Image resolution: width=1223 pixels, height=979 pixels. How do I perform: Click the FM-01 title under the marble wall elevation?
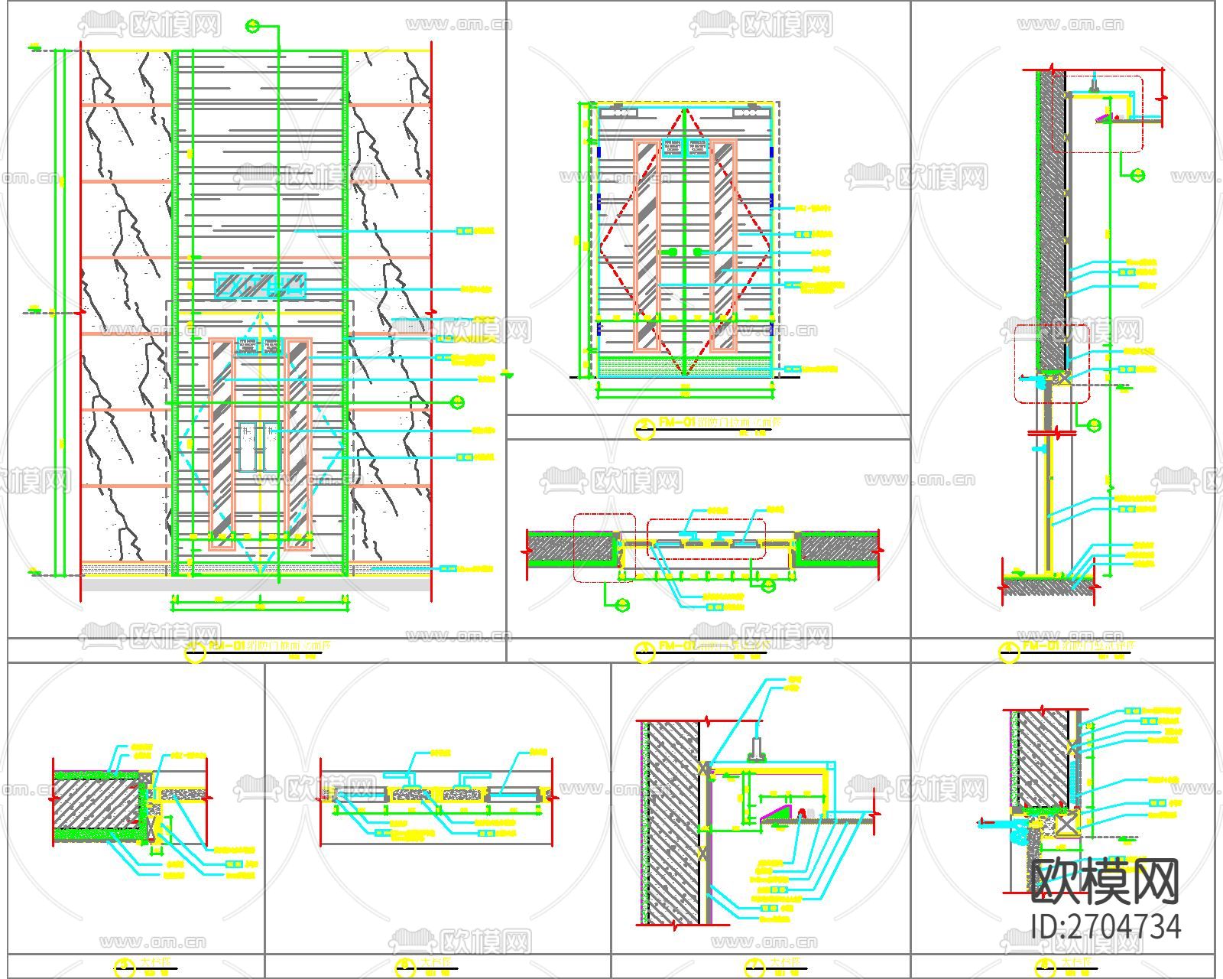click(258, 649)
